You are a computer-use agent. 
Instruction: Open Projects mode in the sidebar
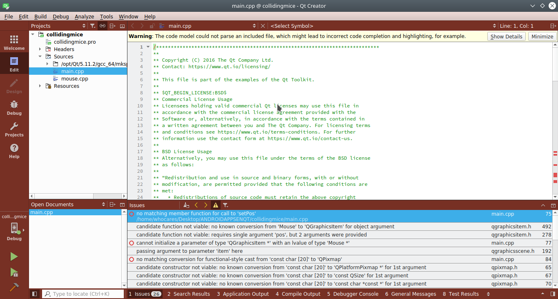(14, 129)
